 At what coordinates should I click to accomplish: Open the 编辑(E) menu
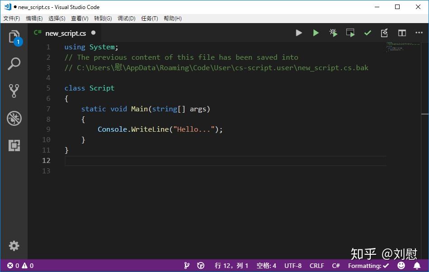pyautogui.click(x=34, y=19)
